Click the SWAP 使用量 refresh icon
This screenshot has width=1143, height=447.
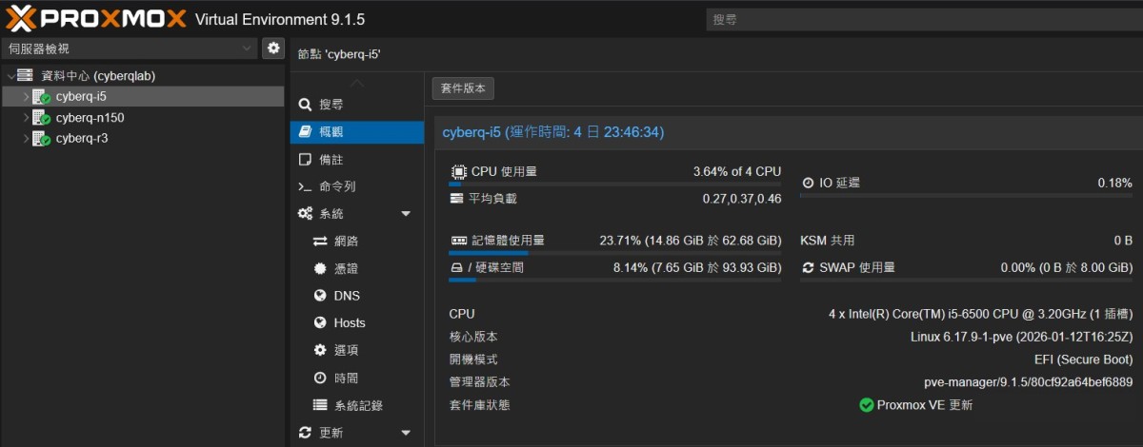[x=809, y=268]
